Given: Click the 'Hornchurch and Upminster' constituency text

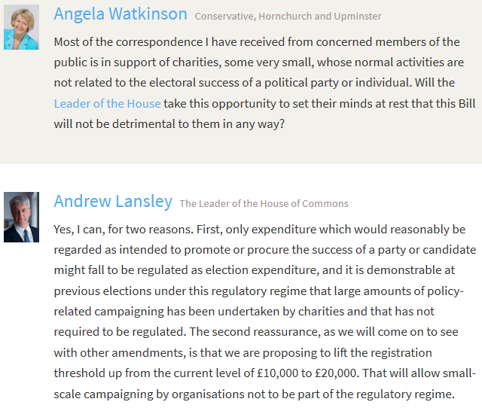Looking at the screenshot, I should click(320, 16).
